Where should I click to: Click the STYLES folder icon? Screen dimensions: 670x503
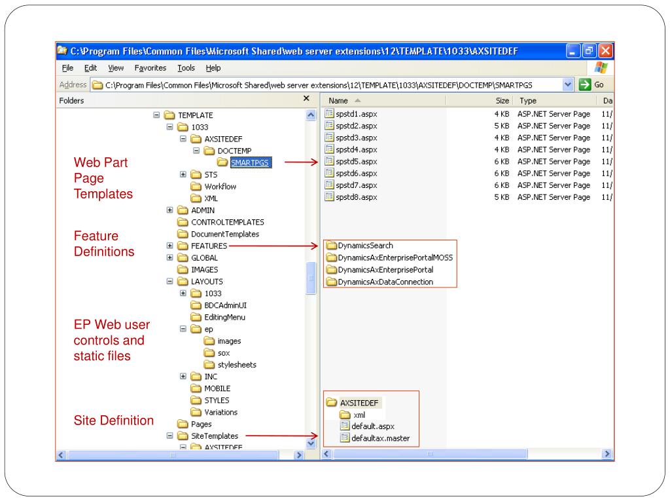pyautogui.click(x=196, y=400)
